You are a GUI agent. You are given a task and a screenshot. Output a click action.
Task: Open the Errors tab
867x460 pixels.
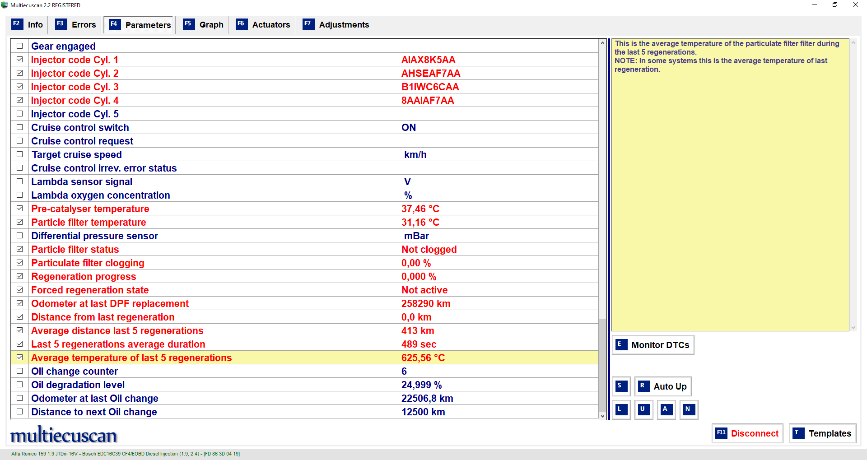click(76, 25)
